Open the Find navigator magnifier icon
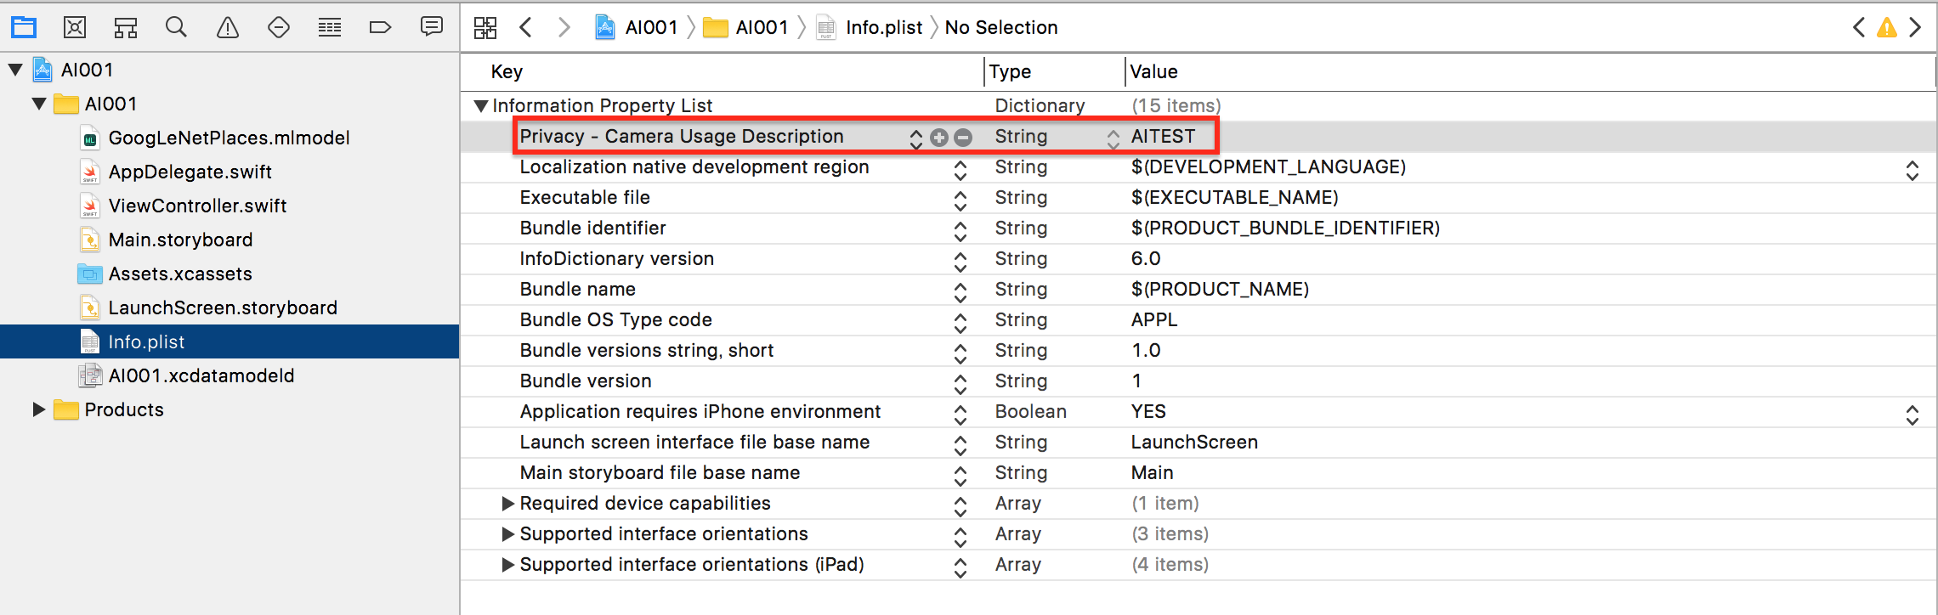1938x615 pixels. [x=176, y=27]
